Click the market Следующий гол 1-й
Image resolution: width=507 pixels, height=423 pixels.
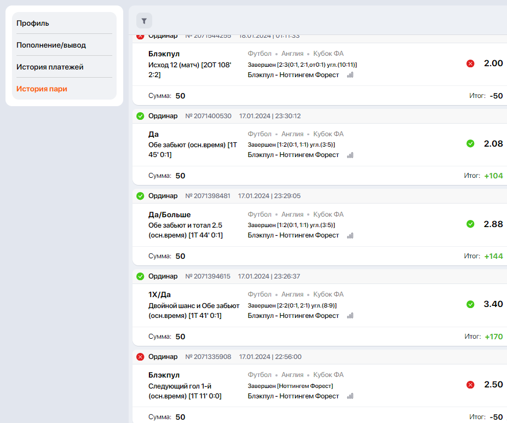[180, 386]
